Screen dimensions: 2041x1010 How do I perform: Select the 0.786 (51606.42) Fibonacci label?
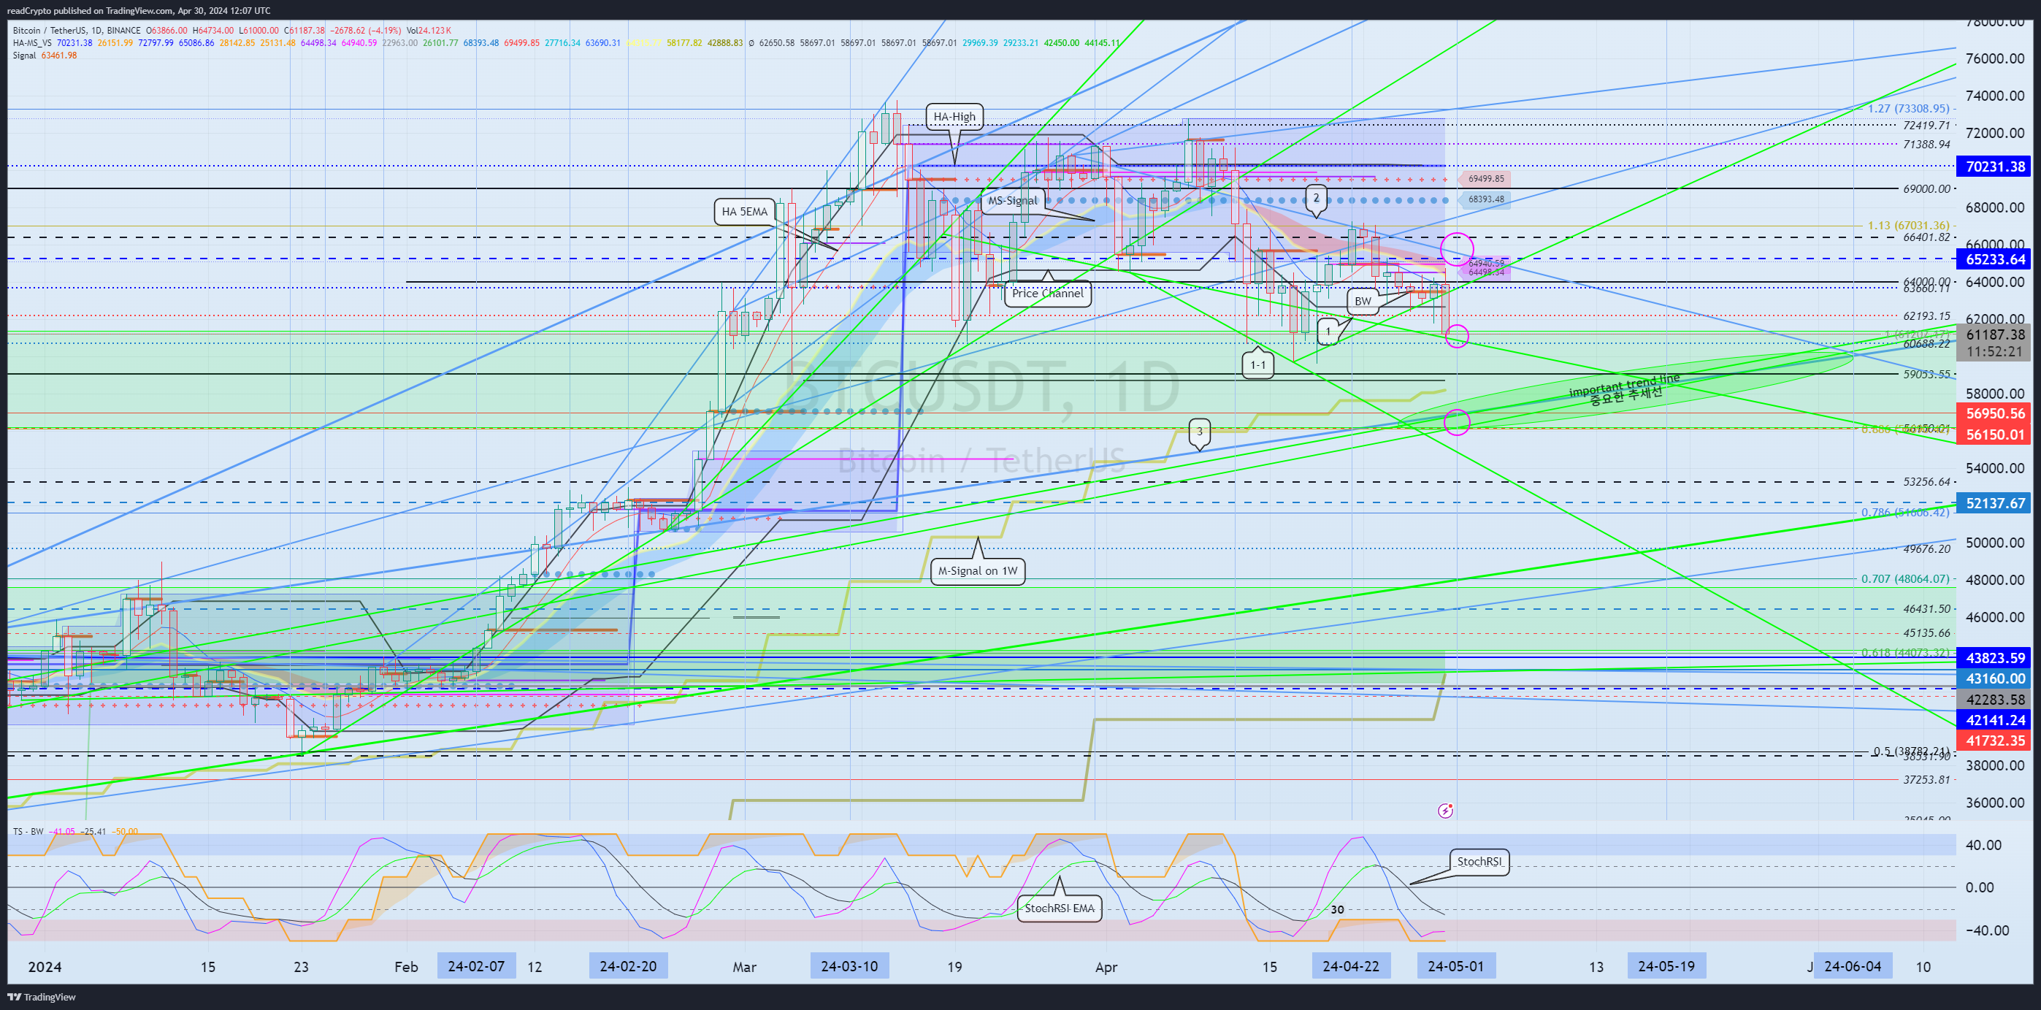click(1904, 513)
